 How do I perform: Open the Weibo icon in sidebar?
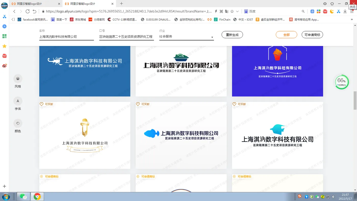pyautogui.click(x=4, y=66)
